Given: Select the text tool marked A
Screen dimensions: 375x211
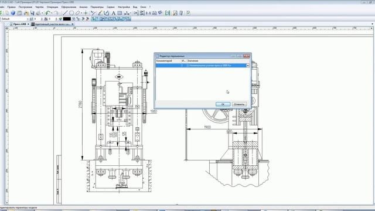Looking at the screenshot, I should tap(113, 13).
